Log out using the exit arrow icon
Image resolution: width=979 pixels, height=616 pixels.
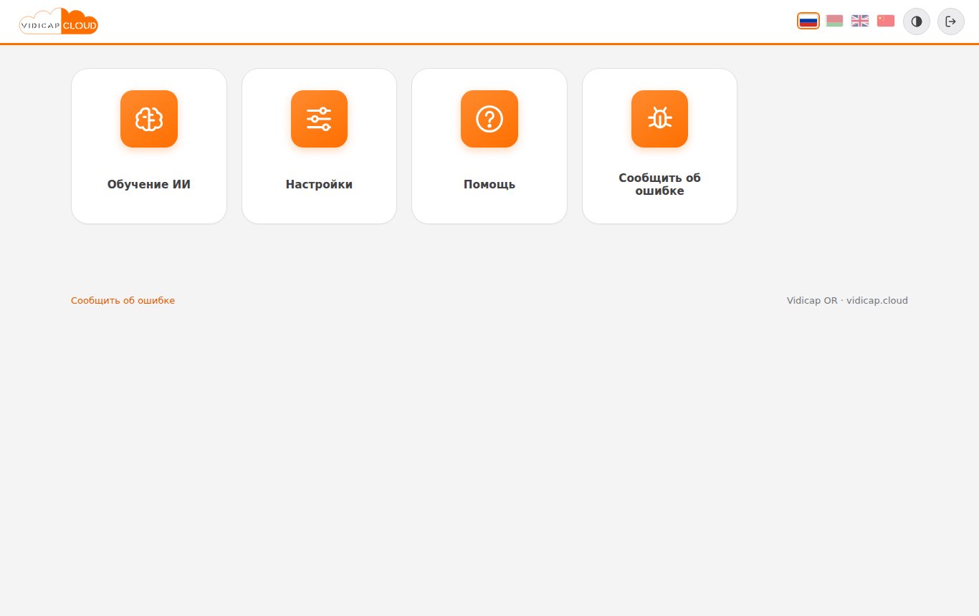click(951, 21)
